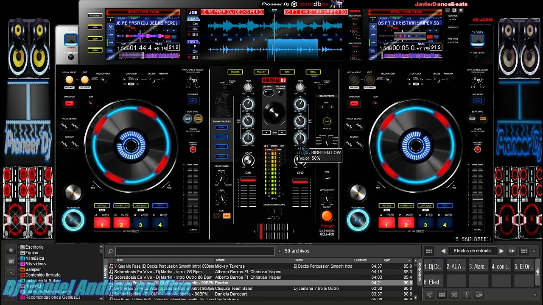The height and width of the screenshot is (305, 543).
Task: Click the CH1 channel volume fader
Action: pos(248,180)
